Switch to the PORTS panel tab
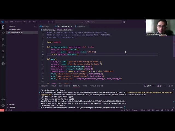 coord(84,86)
